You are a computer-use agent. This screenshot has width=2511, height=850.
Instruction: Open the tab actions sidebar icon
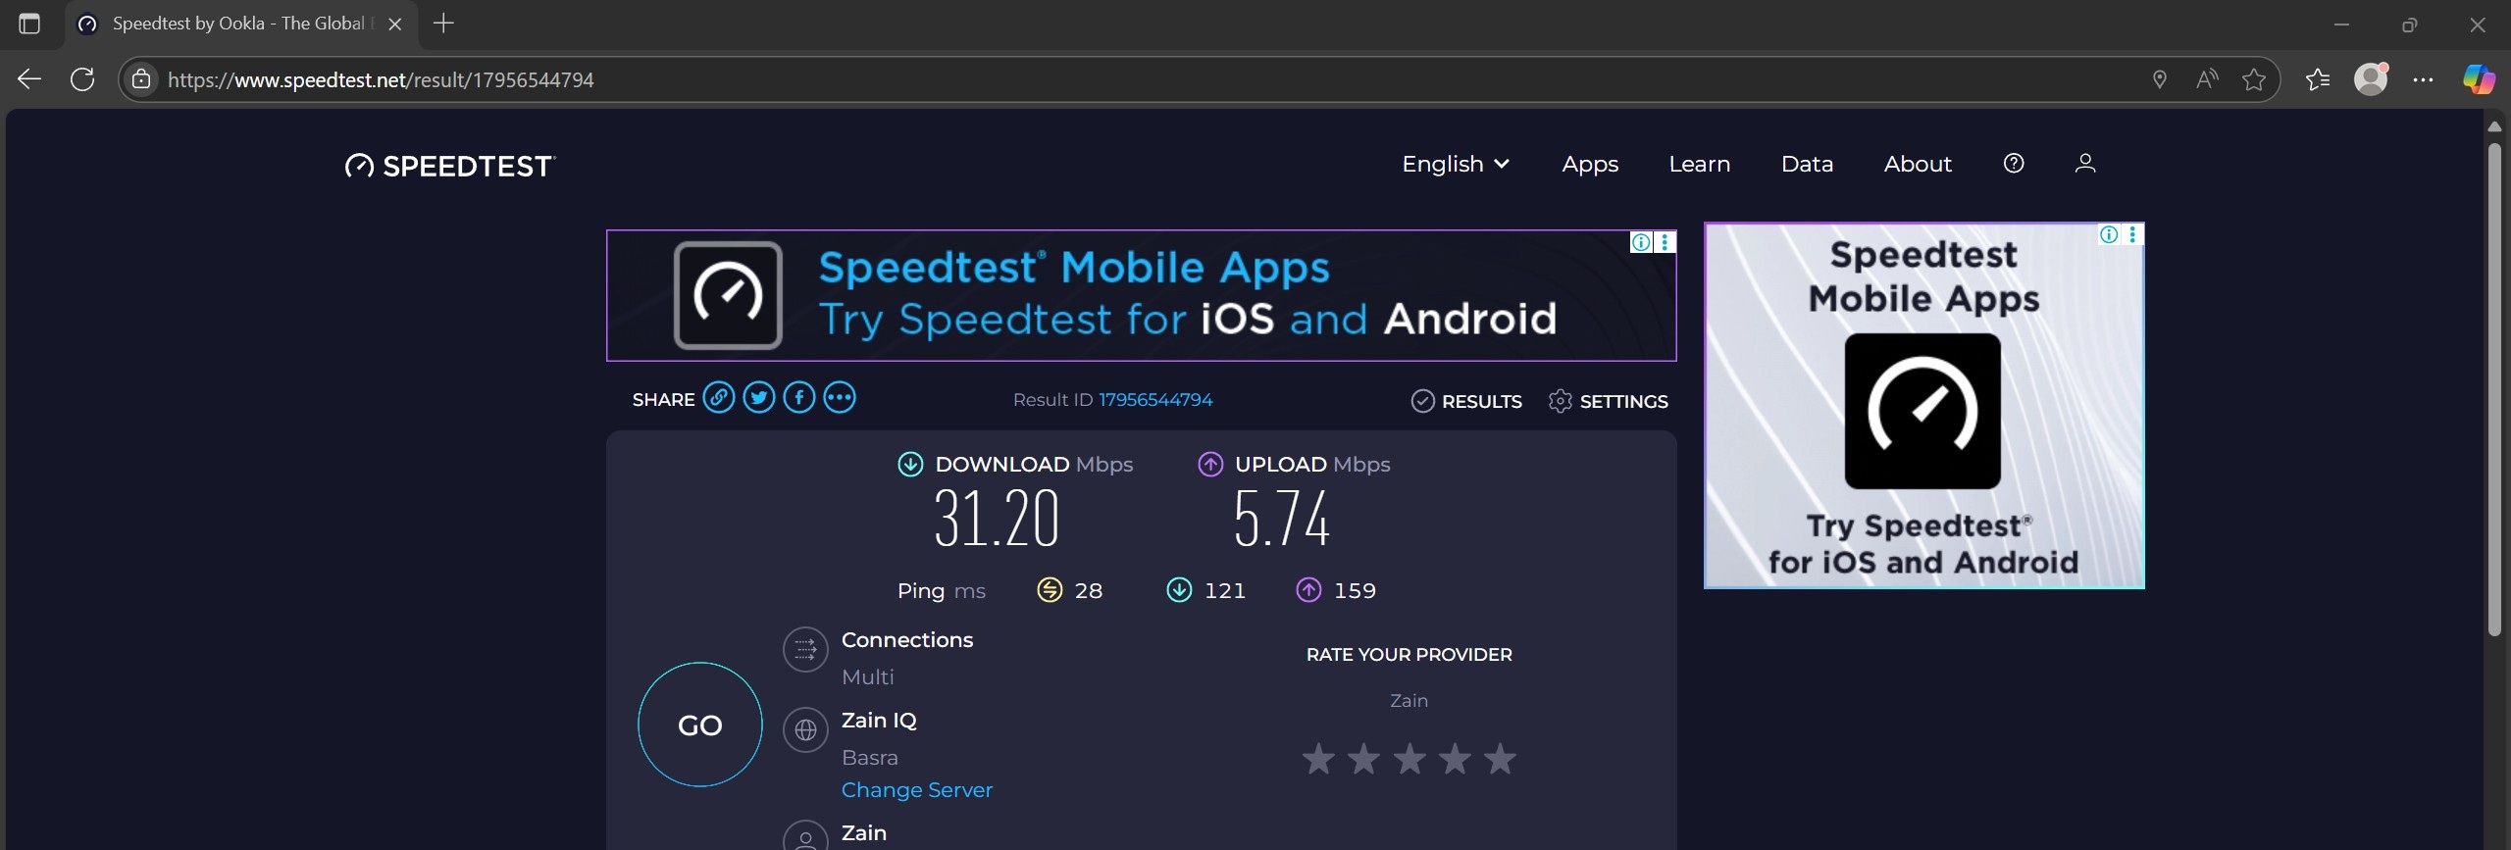click(29, 24)
